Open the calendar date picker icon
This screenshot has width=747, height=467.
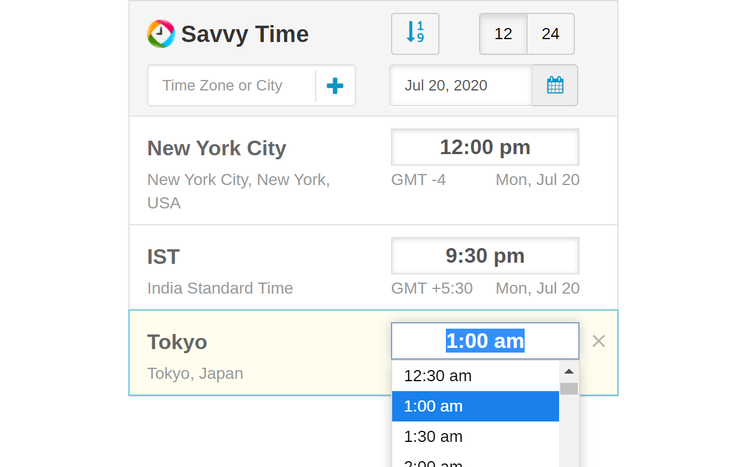[555, 85]
